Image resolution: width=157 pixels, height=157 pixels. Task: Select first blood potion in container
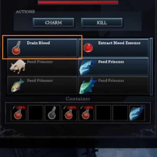pyautogui.click(x=18, y=113)
